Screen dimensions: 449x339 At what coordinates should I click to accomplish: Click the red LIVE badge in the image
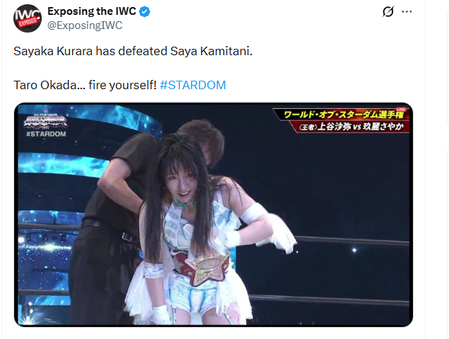click(401, 109)
